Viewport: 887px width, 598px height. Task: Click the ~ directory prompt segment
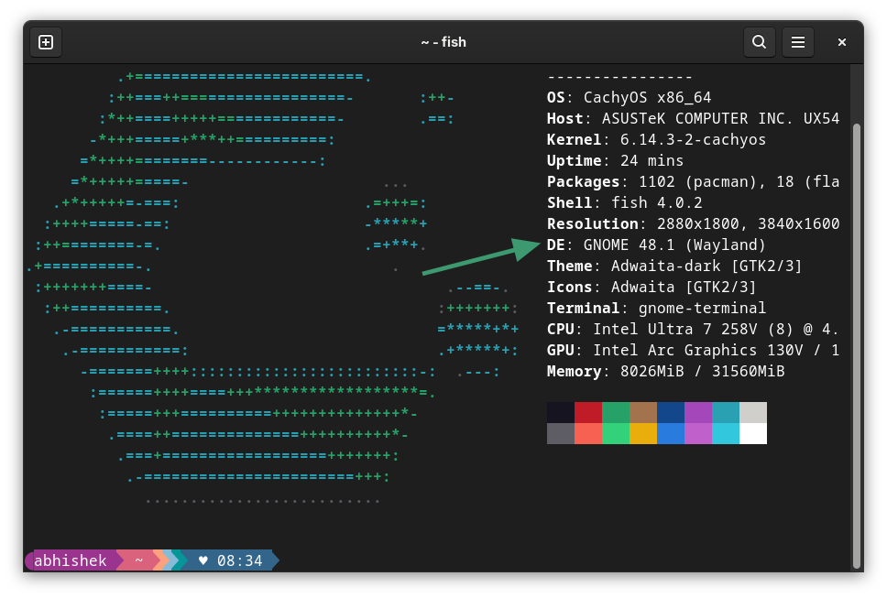coord(138,560)
